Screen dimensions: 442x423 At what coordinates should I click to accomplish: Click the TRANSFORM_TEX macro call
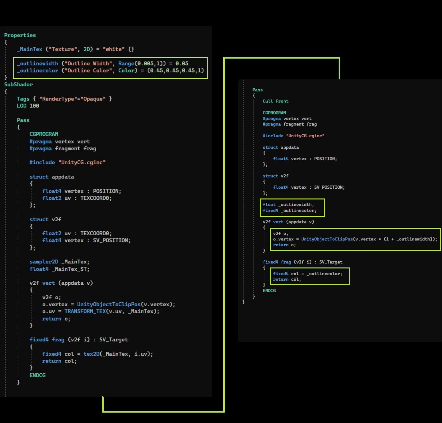(85, 311)
